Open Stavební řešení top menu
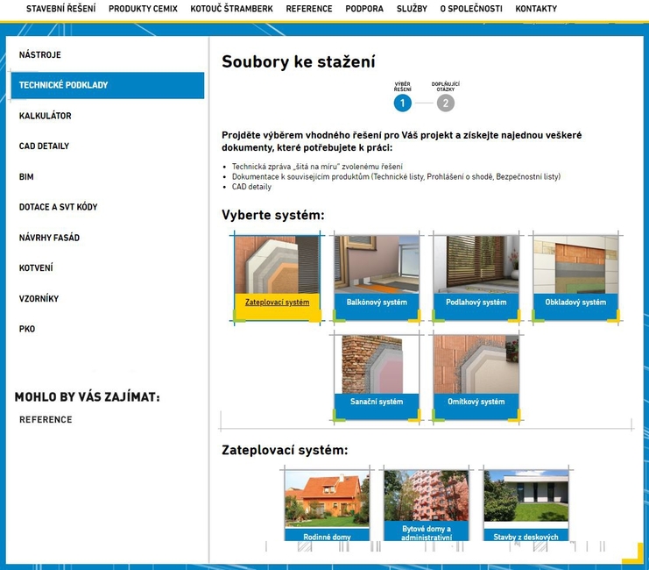 [x=61, y=9]
